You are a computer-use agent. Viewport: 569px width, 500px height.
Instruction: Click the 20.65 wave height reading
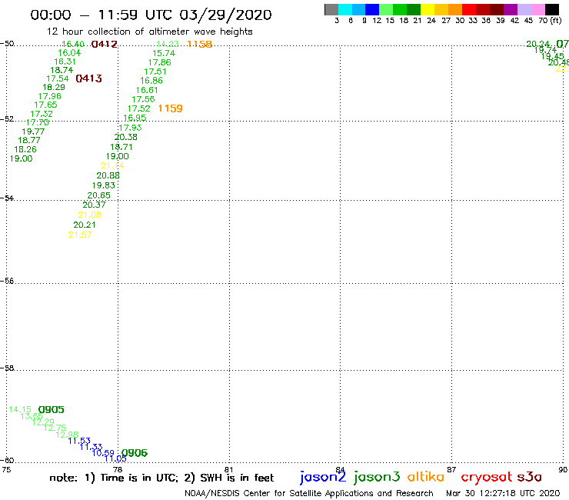[x=98, y=195]
